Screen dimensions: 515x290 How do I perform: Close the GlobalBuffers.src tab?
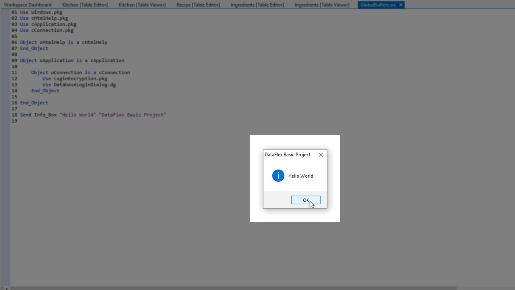401,5
